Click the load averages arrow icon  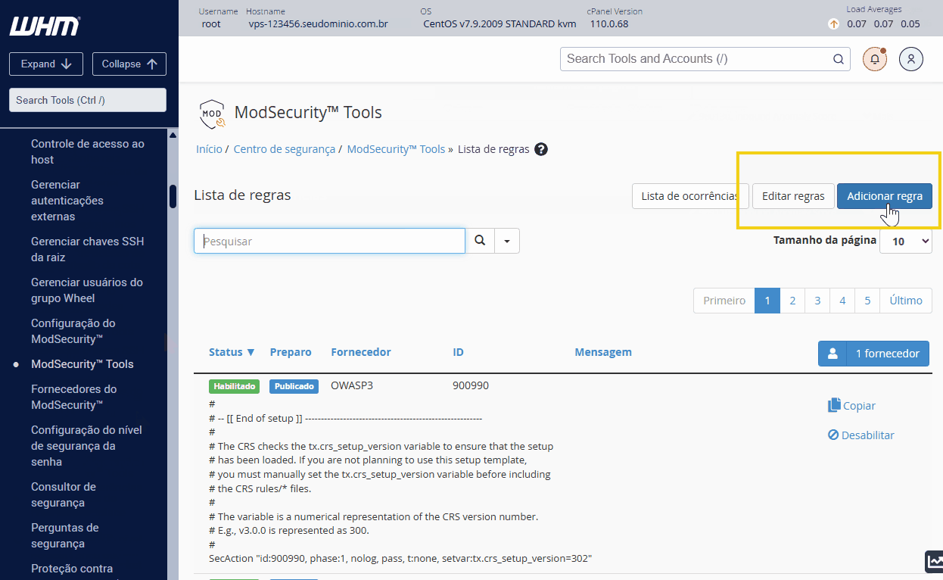click(x=834, y=23)
